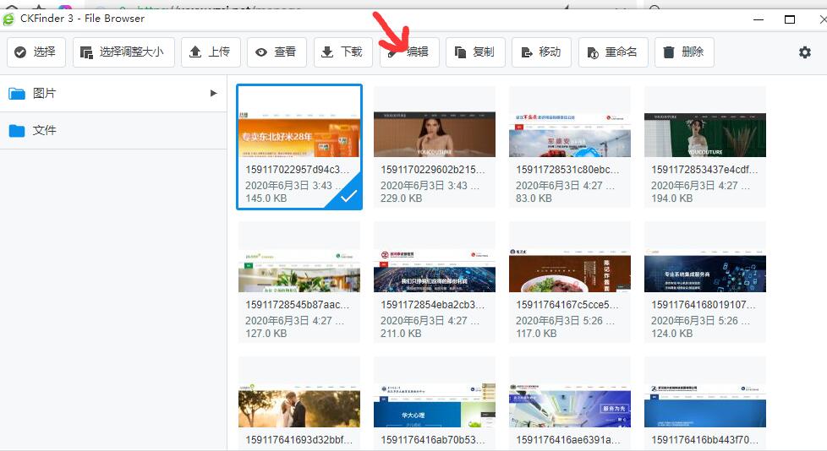Select the wedding couple 159117641693d32bbf thumbnail
827x451 pixels.
coord(299,404)
